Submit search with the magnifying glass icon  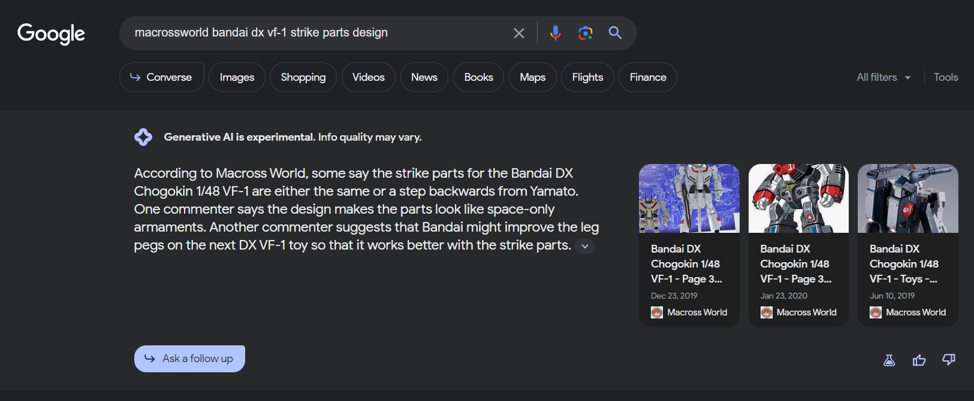click(616, 33)
